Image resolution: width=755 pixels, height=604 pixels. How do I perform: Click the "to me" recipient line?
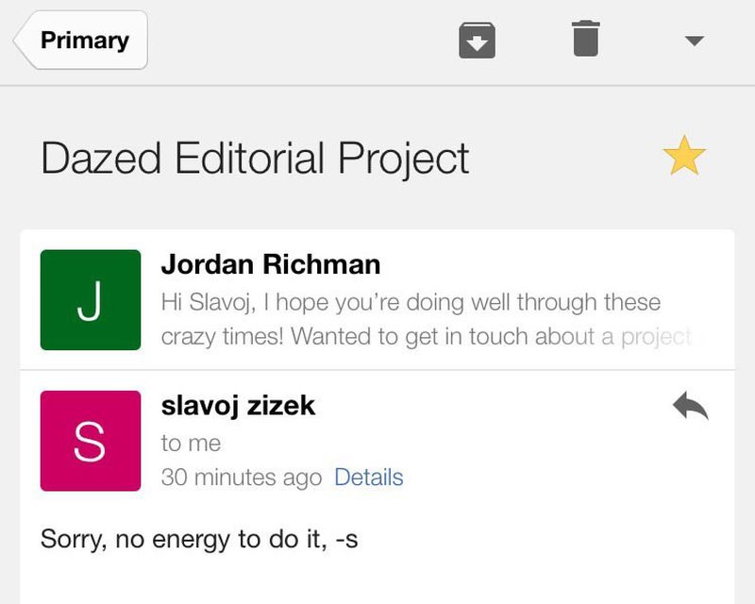[191, 443]
